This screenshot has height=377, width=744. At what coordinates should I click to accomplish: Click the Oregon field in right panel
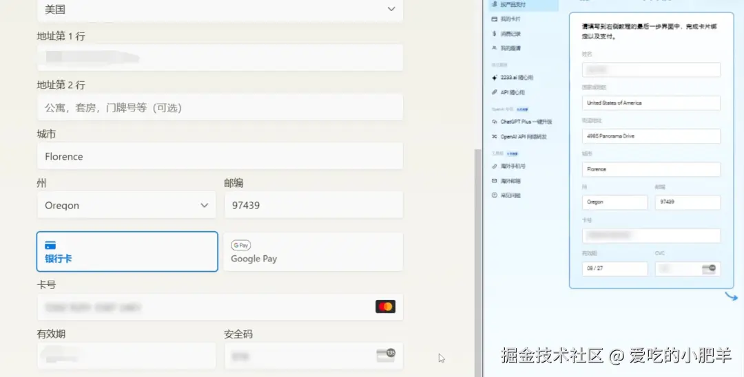[614, 202]
